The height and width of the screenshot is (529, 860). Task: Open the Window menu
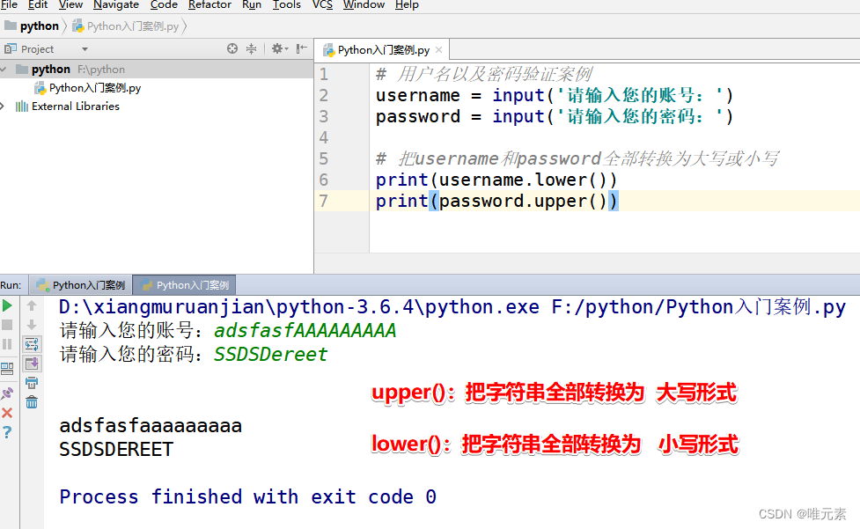(x=364, y=5)
